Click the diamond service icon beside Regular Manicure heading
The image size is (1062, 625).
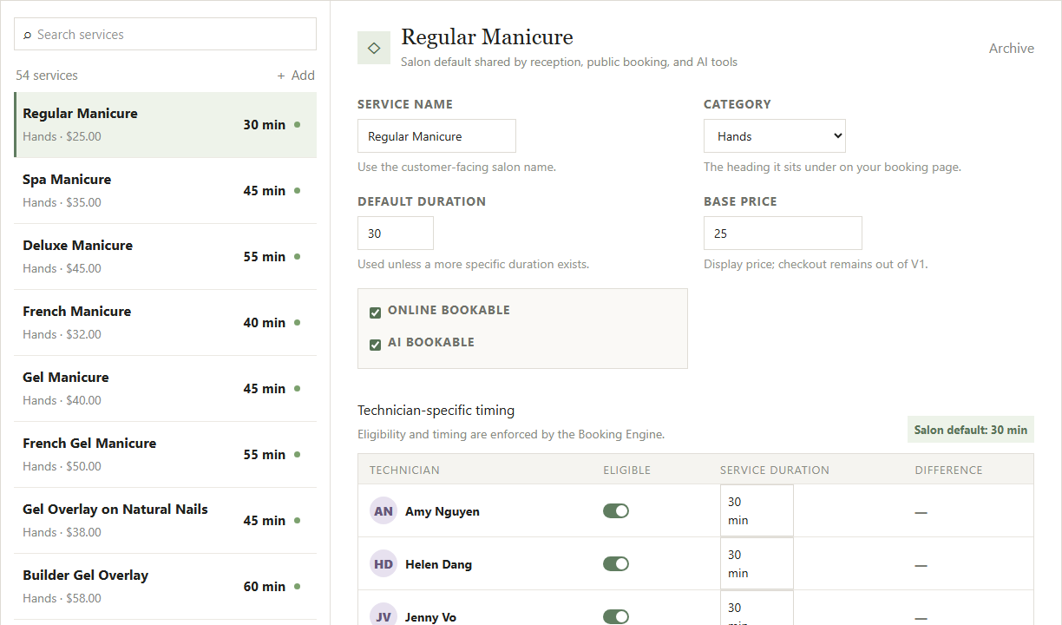tap(374, 48)
